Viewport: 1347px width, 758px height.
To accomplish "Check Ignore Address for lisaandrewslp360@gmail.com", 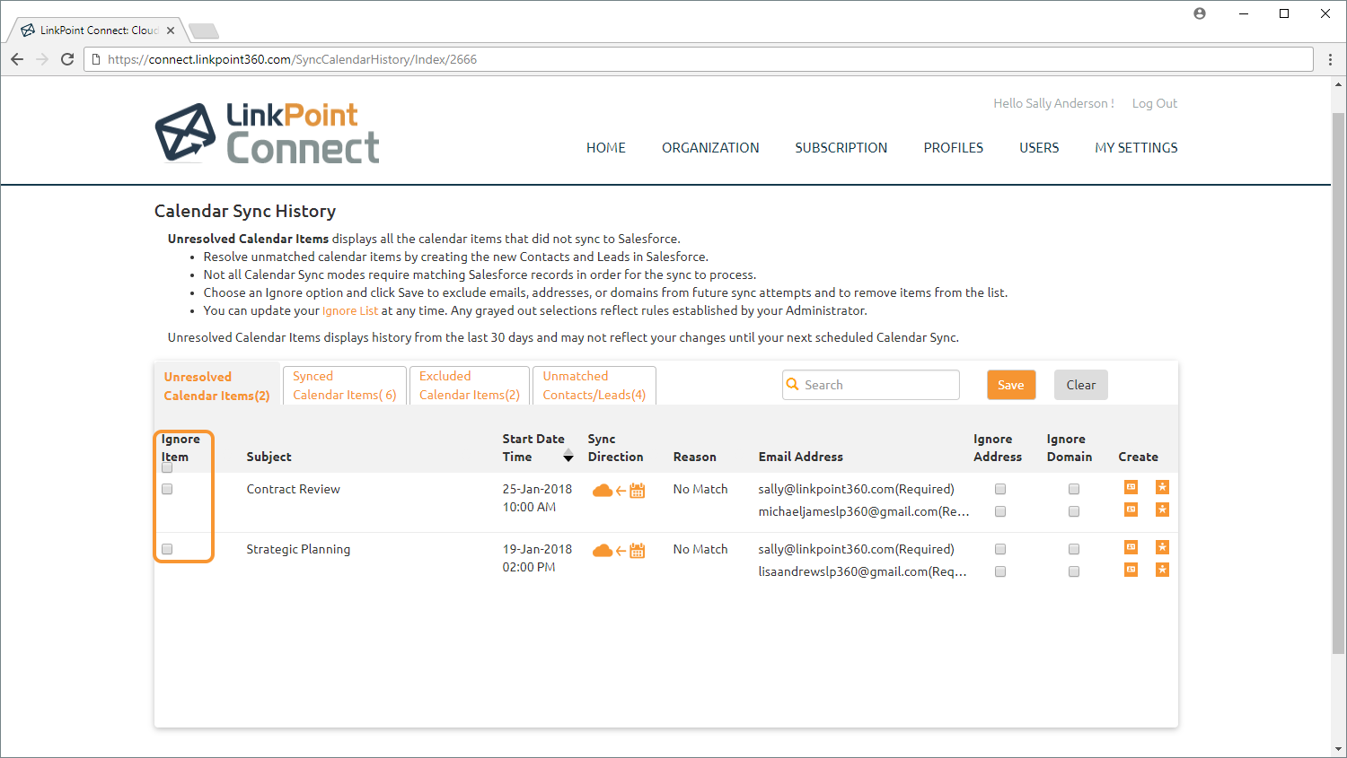I will [1000, 571].
